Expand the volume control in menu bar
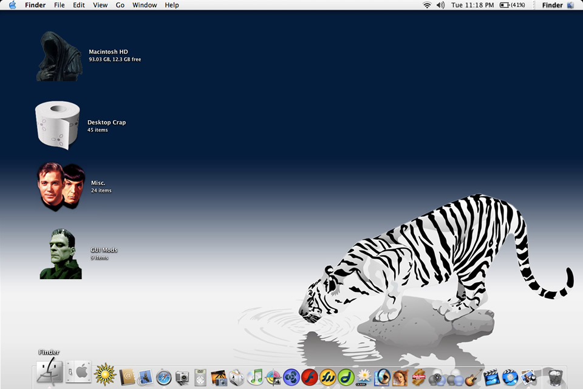The height and width of the screenshot is (389, 583). pos(440,5)
